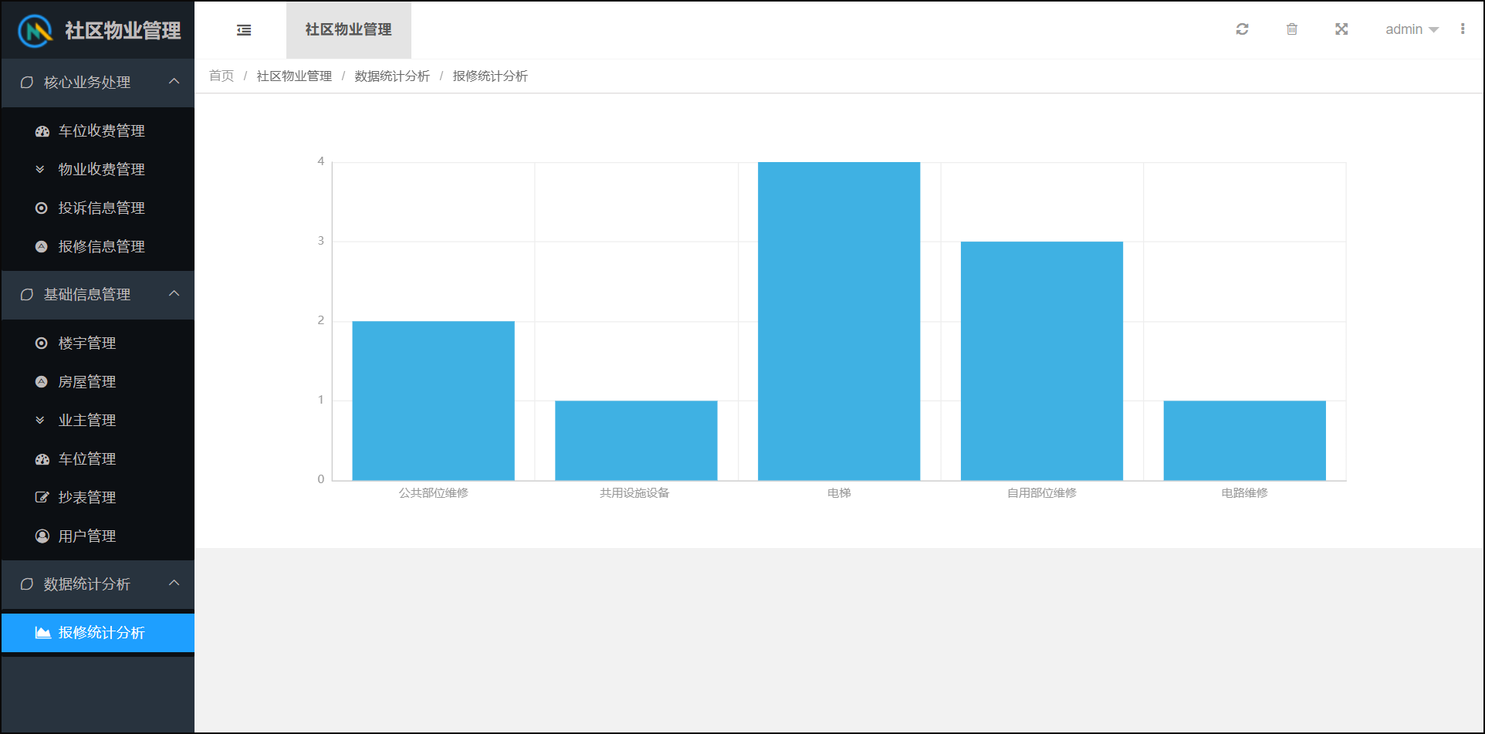Click the 车位管理 dashboard icon

pyautogui.click(x=42, y=459)
